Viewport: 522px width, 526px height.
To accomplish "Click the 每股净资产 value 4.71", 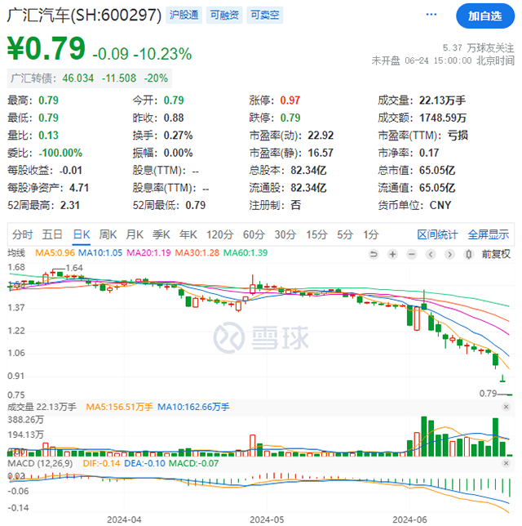I will pyautogui.click(x=79, y=188).
